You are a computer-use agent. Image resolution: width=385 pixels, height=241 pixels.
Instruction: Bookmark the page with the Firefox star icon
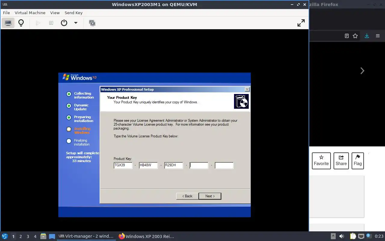pyautogui.click(x=355, y=36)
